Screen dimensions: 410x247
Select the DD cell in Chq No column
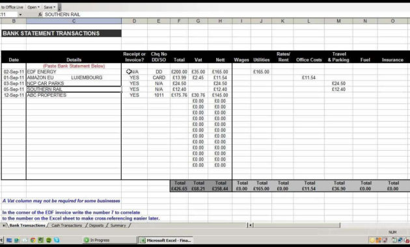pos(159,71)
